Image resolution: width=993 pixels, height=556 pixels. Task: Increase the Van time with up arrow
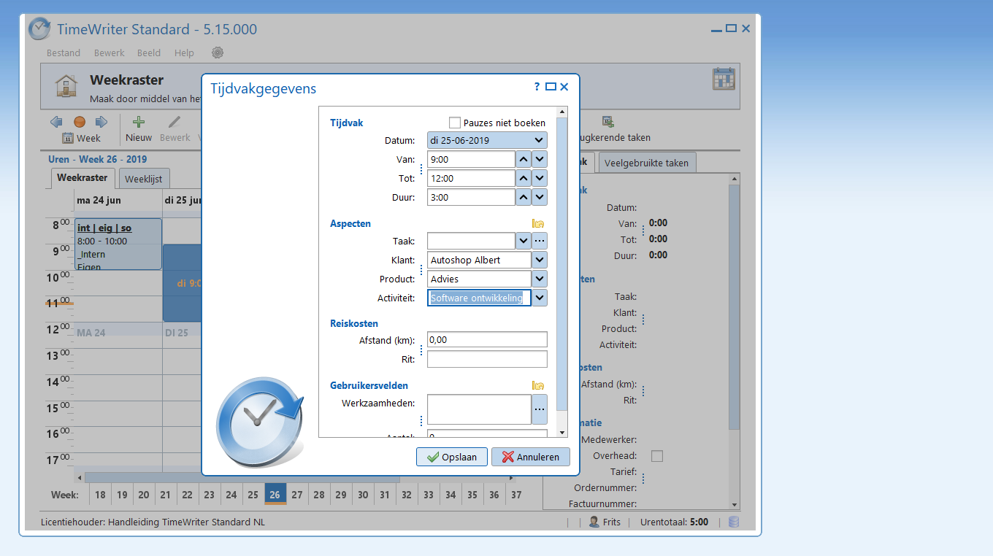(x=524, y=159)
